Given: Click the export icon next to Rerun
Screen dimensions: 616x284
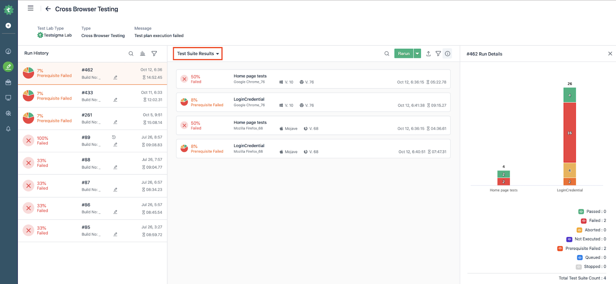Looking at the screenshot, I should coord(429,53).
